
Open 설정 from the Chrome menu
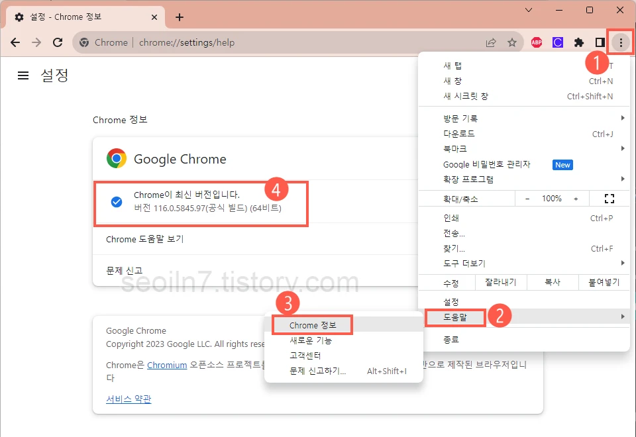523,302
